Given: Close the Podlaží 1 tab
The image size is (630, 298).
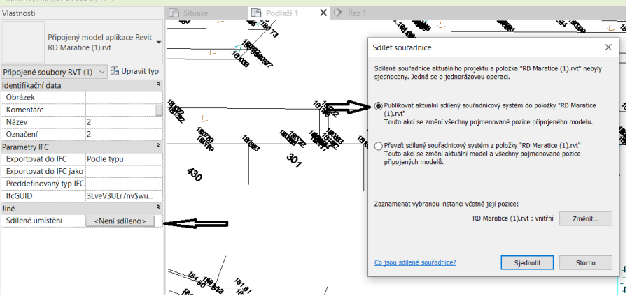Looking at the screenshot, I should tap(323, 13).
